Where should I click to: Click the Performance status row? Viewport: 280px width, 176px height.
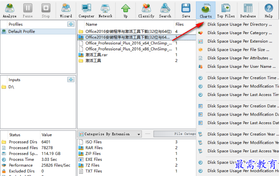38,165
